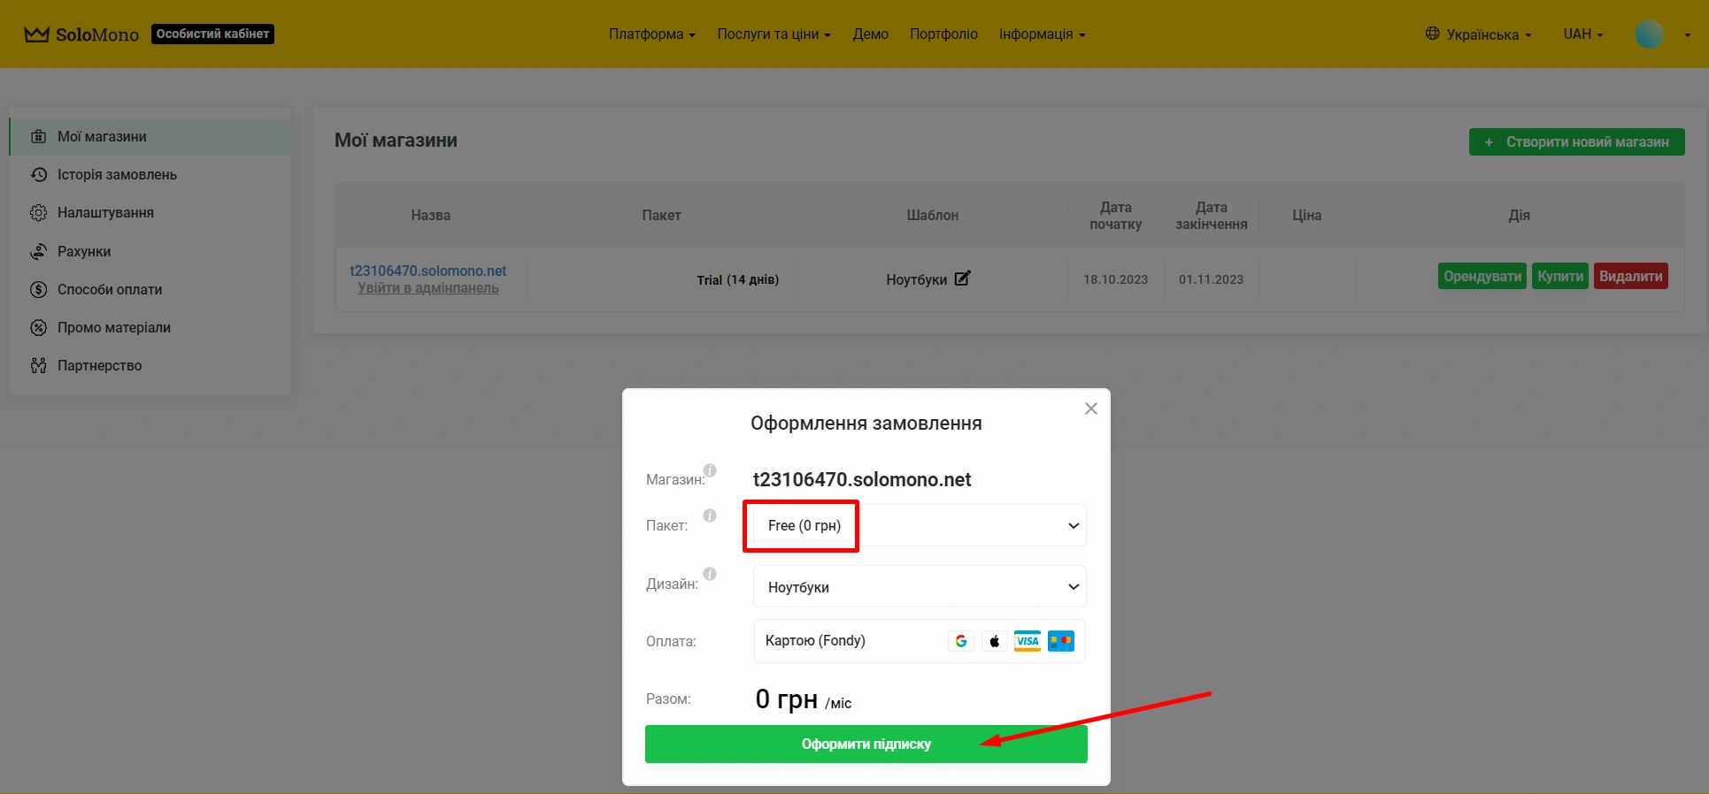The height and width of the screenshot is (794, 1709).
Task: Click the Створити новий магазин button
Action: click(x=1576, y=142)
